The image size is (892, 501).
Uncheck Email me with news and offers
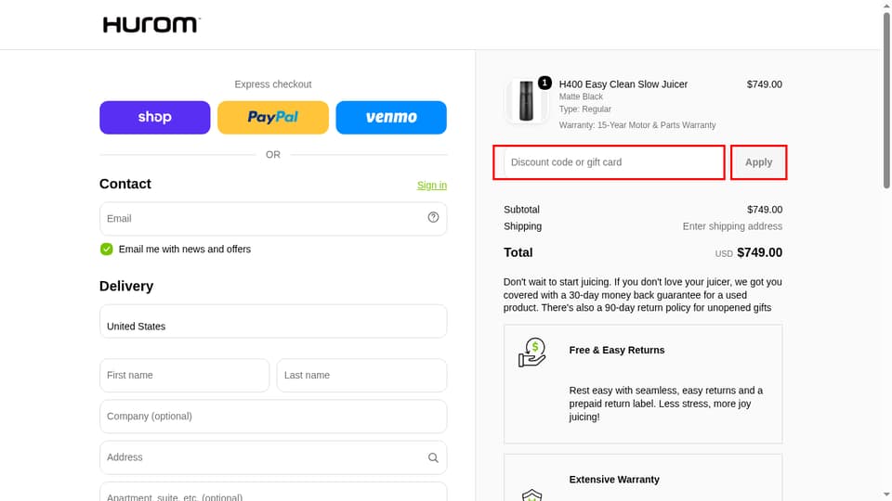[106, 250]
